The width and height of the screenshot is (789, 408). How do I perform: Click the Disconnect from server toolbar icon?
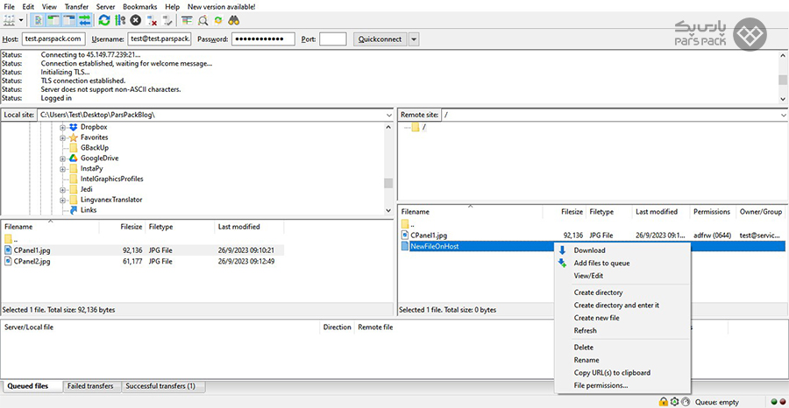pos(152,21)
